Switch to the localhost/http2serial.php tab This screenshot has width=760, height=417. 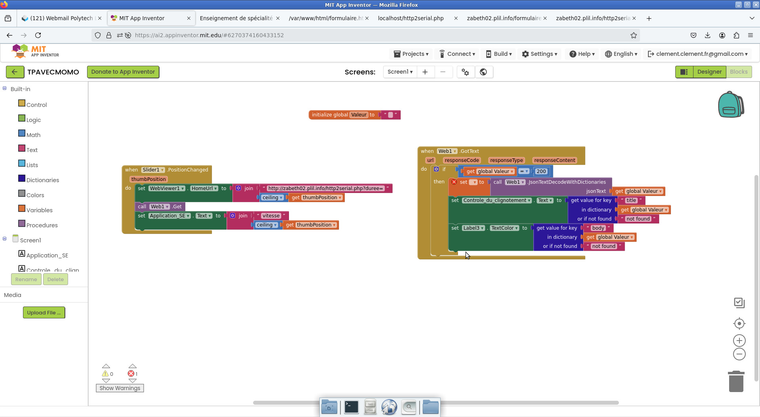pos(411,18)
